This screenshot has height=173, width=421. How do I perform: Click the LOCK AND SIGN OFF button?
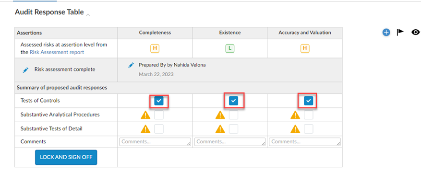pos(66,157)
